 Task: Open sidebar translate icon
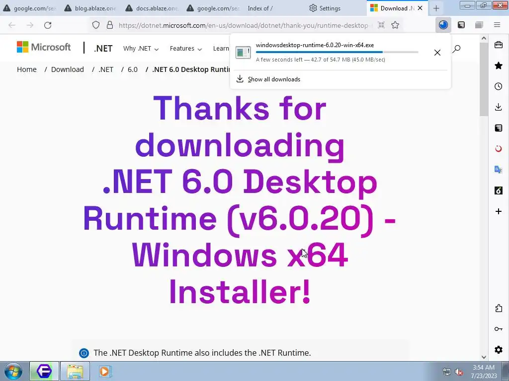pos(498,170)
